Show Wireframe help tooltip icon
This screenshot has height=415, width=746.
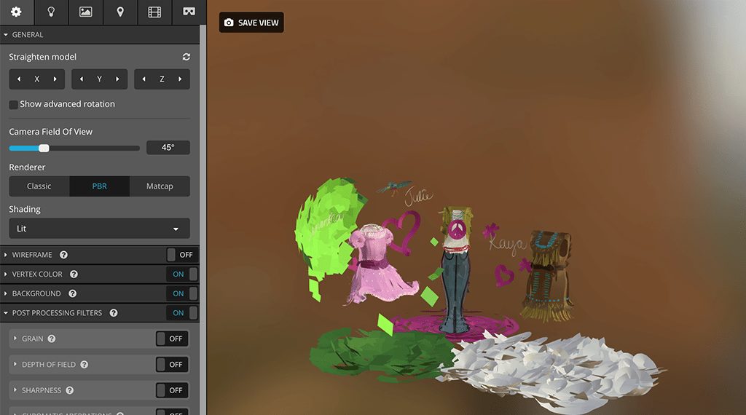(63, 255)
